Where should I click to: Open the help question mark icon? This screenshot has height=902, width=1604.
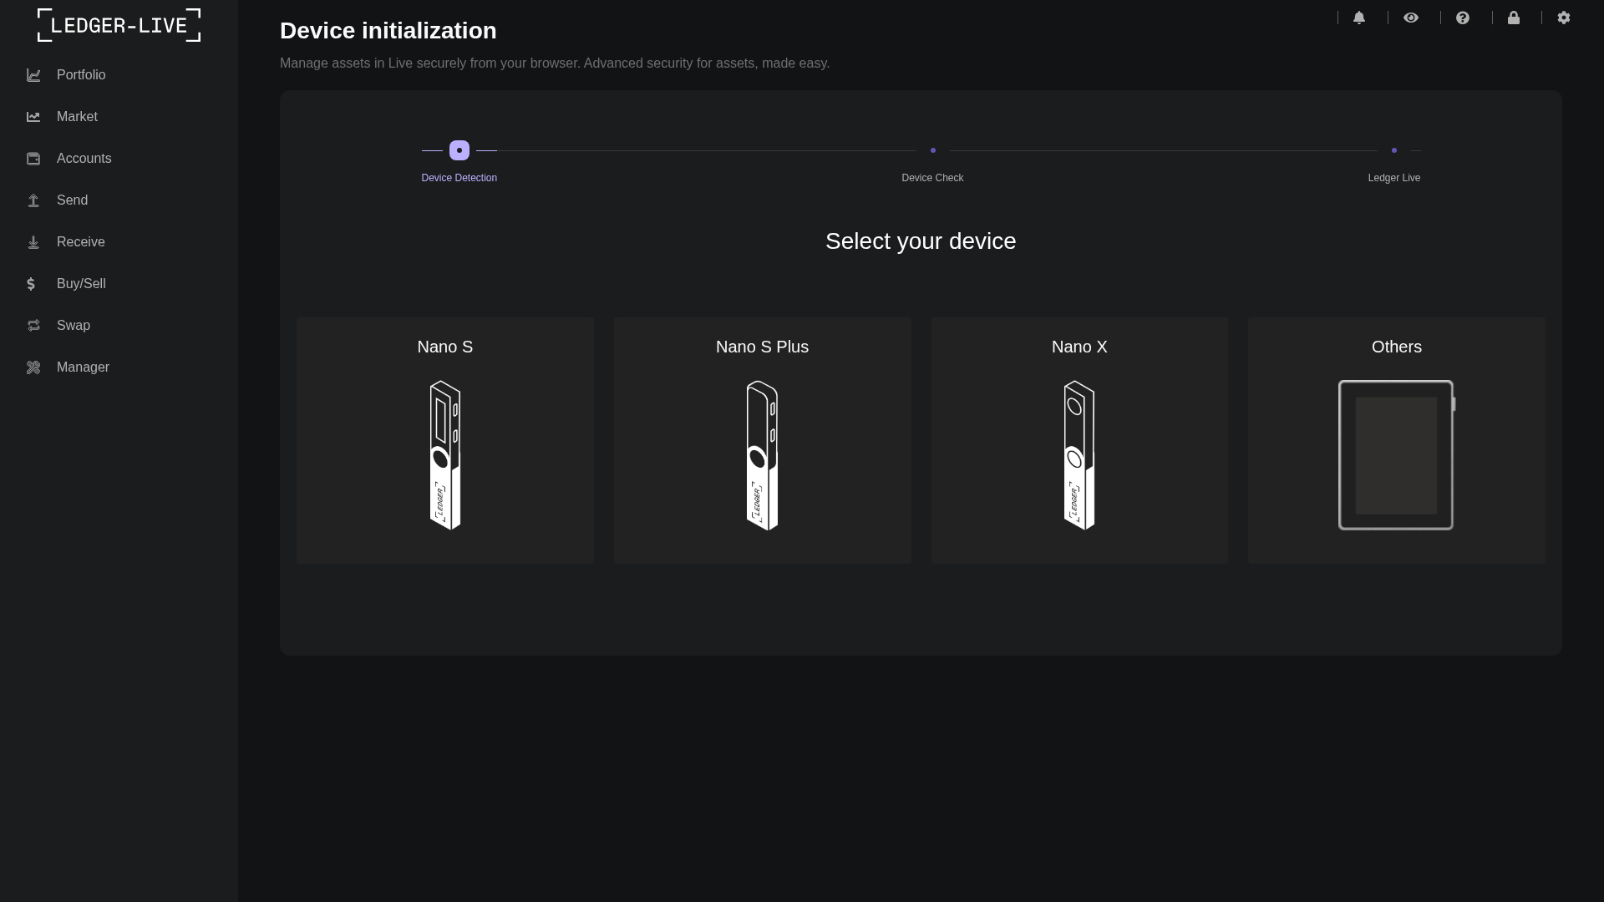click(x=1463, y=18)
